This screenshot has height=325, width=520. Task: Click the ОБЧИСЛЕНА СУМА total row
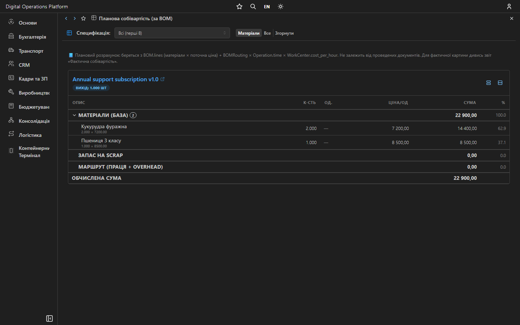(289, 178)
